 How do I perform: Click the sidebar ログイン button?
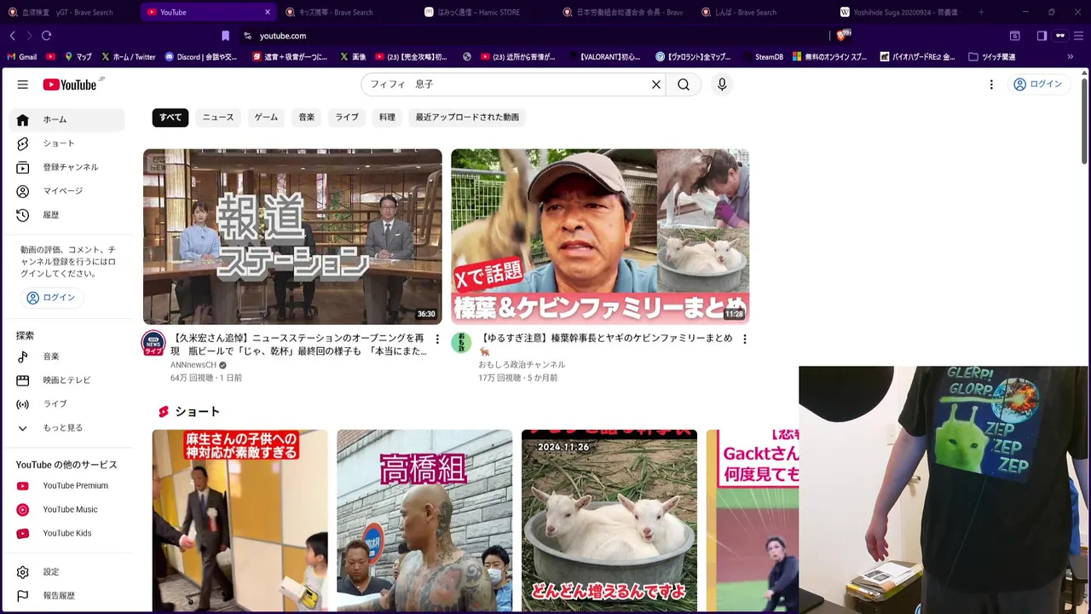[52, 298]
